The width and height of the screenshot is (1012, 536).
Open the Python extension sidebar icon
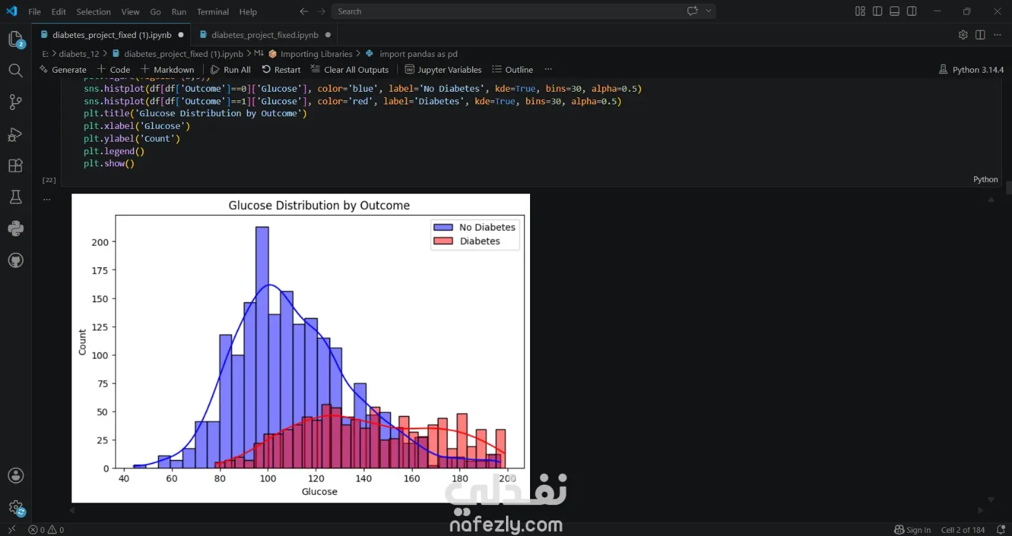tap(15, 228)
